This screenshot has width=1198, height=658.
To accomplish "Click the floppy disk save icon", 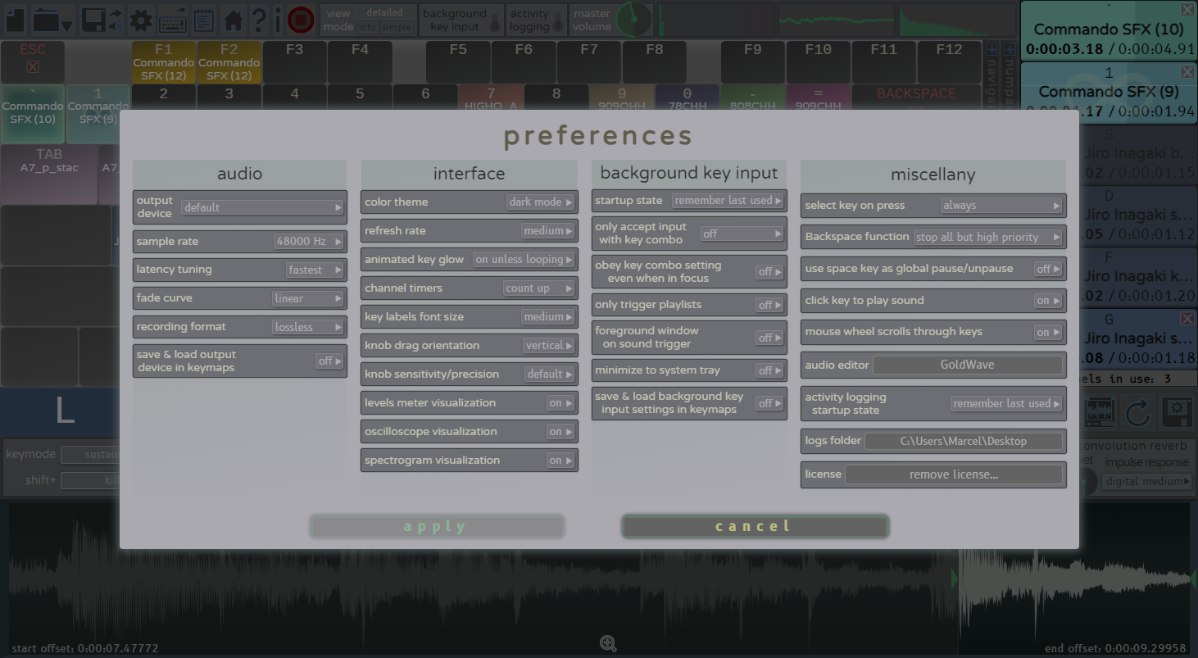I will point(95,19).
